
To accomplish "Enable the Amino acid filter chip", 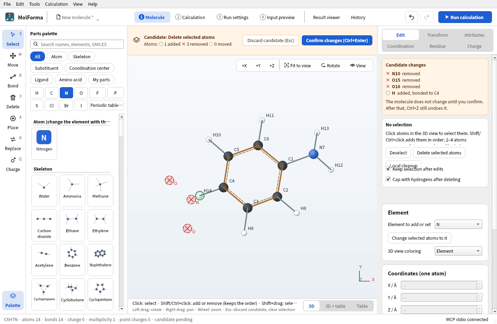I will pyautogui.click(x=71, y=80).
